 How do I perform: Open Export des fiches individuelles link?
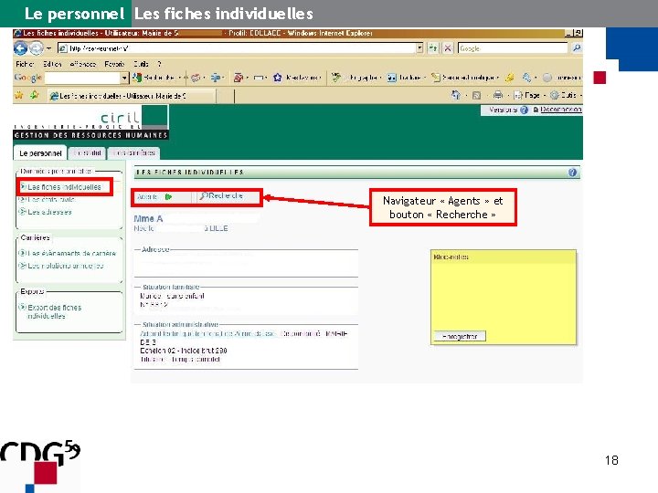[54, 311]
